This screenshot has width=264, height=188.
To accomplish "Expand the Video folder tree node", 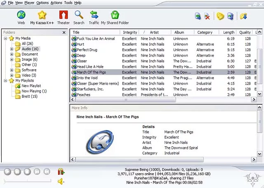I will [12, 75].
